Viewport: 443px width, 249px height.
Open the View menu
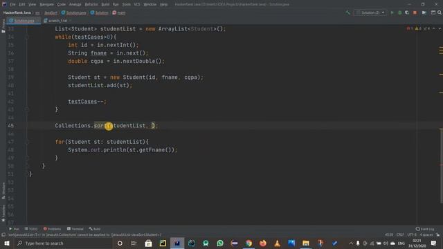(x=33, y=5)
